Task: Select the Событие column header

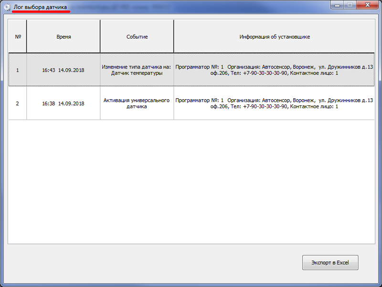Action: tap(137, 37)
